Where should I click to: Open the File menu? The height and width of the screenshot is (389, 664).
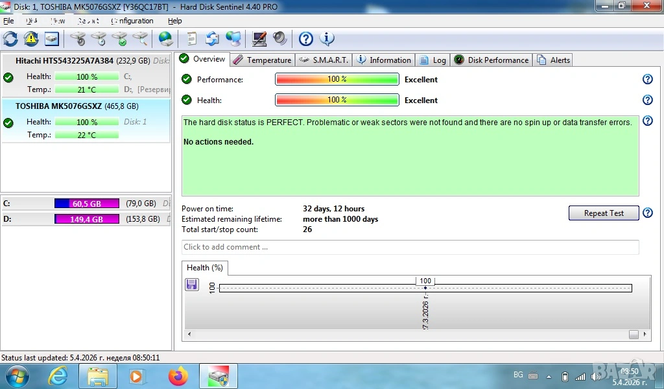[8, 21]
